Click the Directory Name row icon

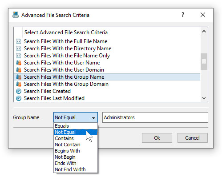19,48
